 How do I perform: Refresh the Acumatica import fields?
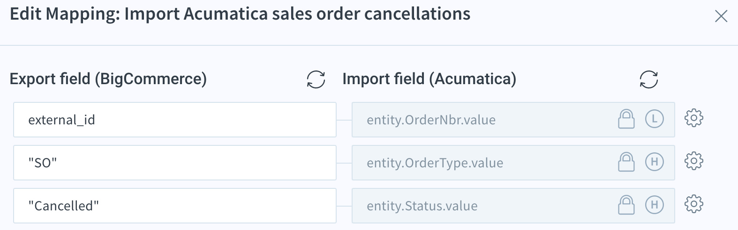point(649,79)
